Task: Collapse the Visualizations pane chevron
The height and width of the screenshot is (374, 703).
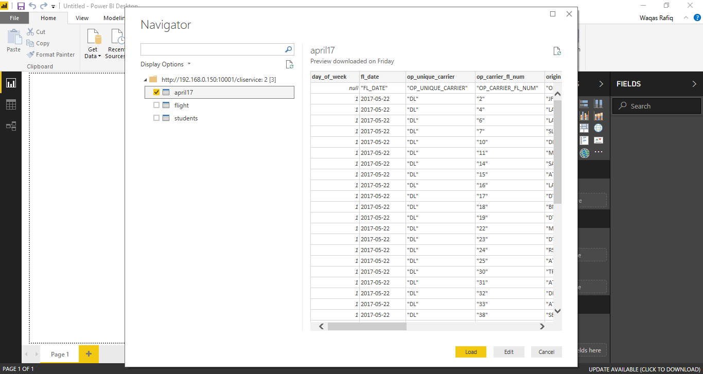Action: pos(601,84)
